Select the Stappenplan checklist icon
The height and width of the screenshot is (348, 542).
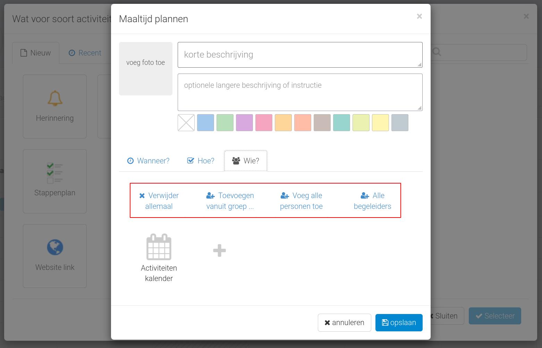55,173
